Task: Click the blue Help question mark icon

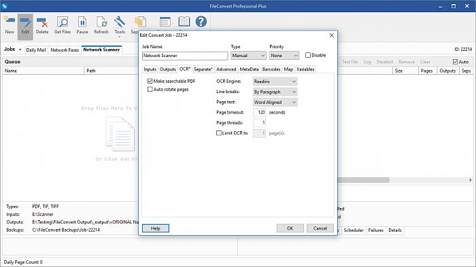Action: point(201,22)
